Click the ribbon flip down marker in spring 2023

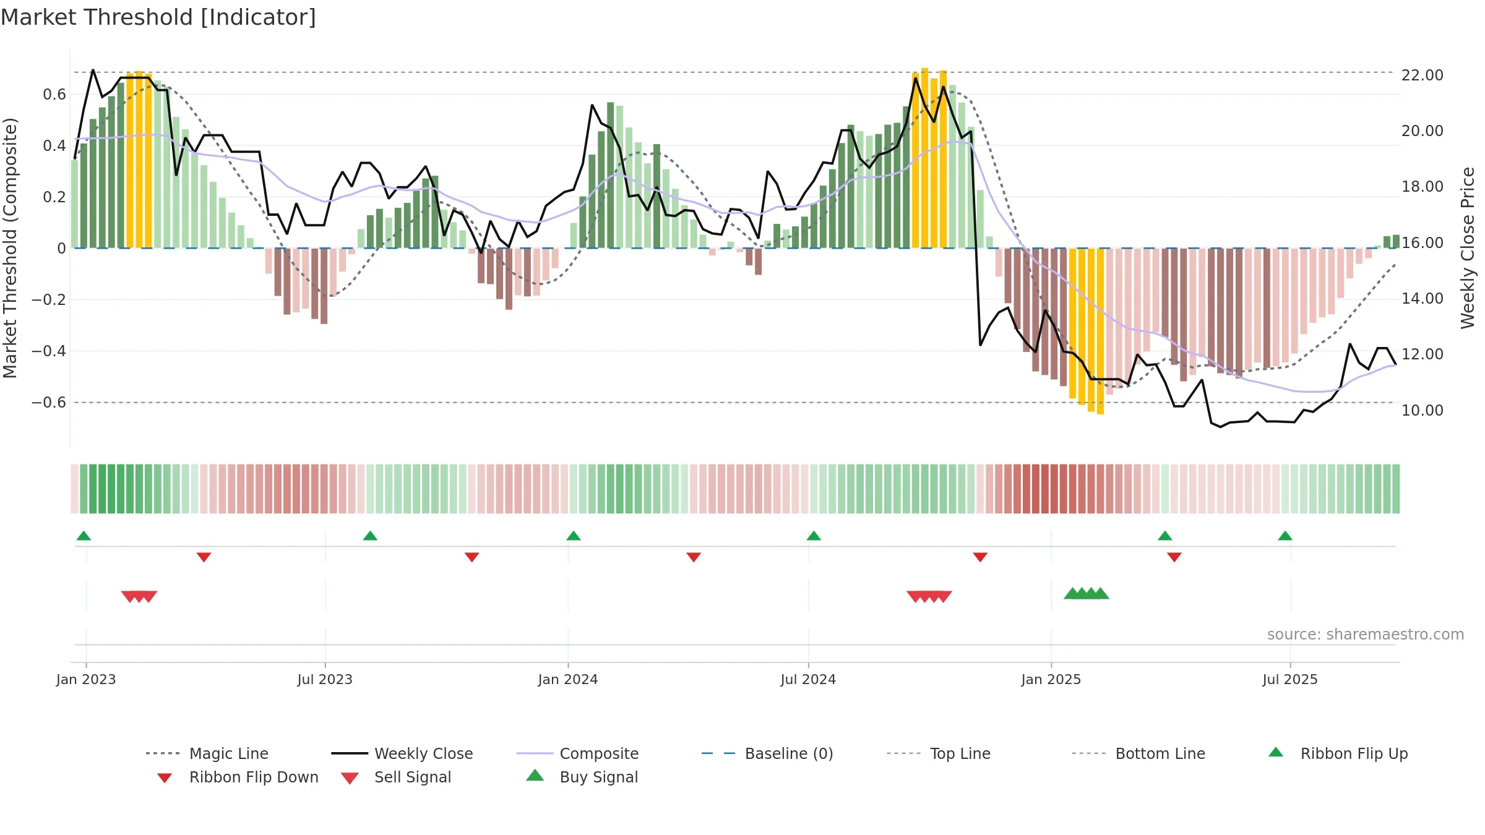pos(204,557)
